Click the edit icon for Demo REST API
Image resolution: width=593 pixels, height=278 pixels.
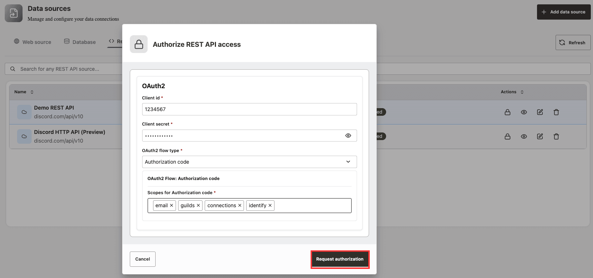tap(540, 112)
